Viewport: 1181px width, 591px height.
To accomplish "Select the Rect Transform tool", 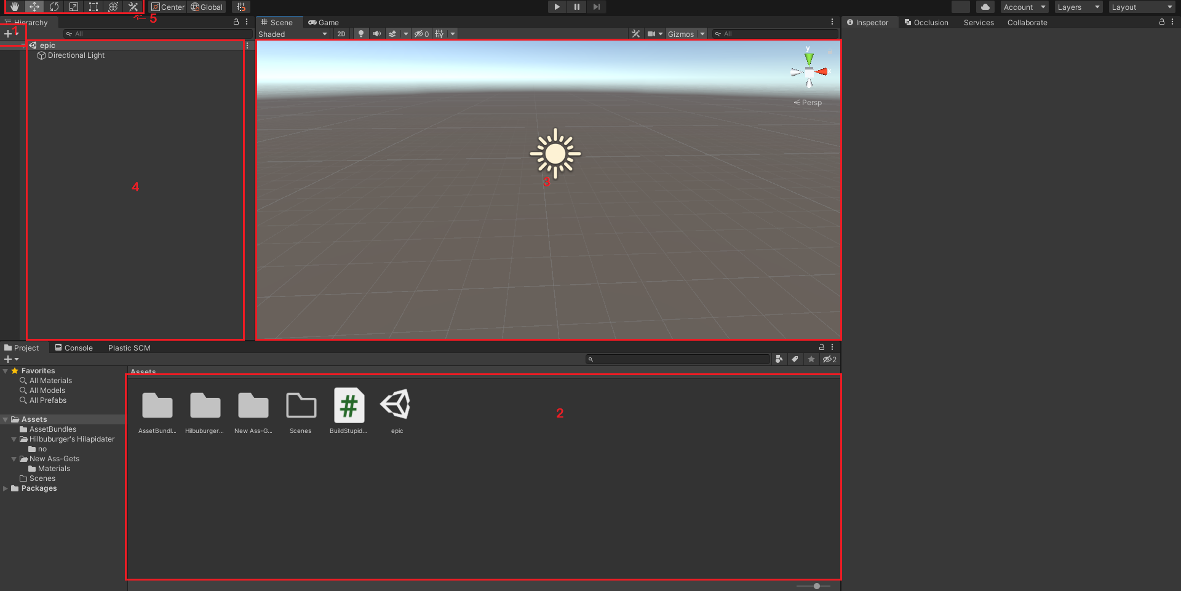I will click(x=93, y=7).
